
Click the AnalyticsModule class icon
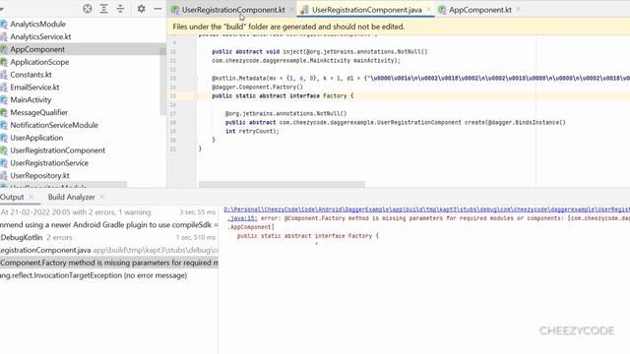4,24
